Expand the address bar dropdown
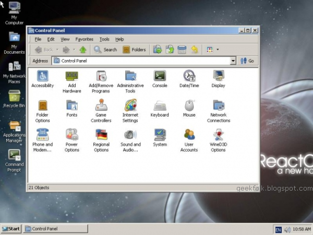Image resolution: width=313 pixels, height=235 pixels. (x=233, y=61)
